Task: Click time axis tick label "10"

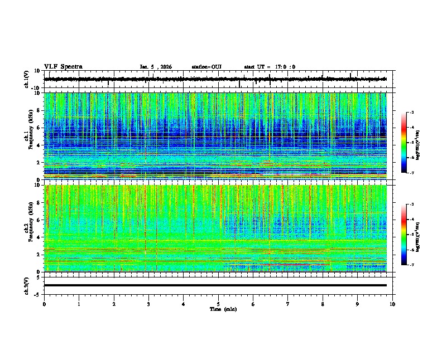Action: click(392, 304)
